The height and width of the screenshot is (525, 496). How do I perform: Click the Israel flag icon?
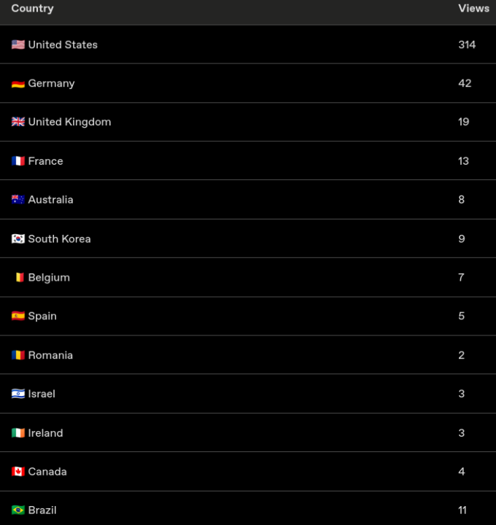tap(18, 394)
